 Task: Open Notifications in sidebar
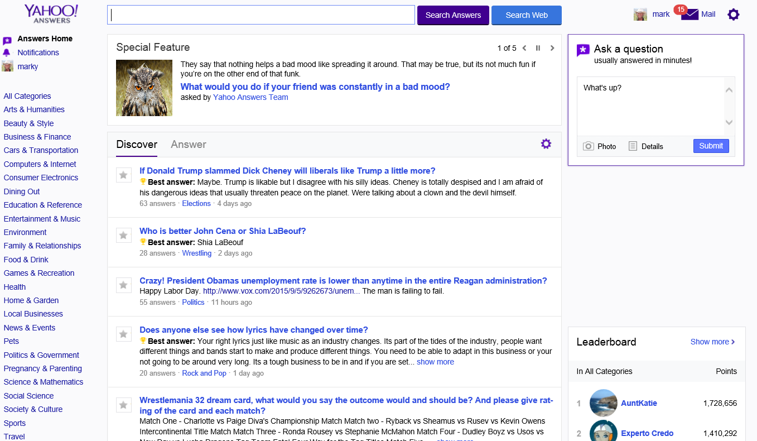(x=38, y=52)
